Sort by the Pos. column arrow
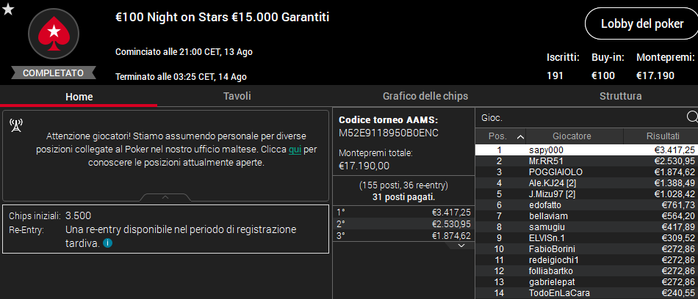Image resolution: width=698 pixels, height=299 pixels. [520, 136]
